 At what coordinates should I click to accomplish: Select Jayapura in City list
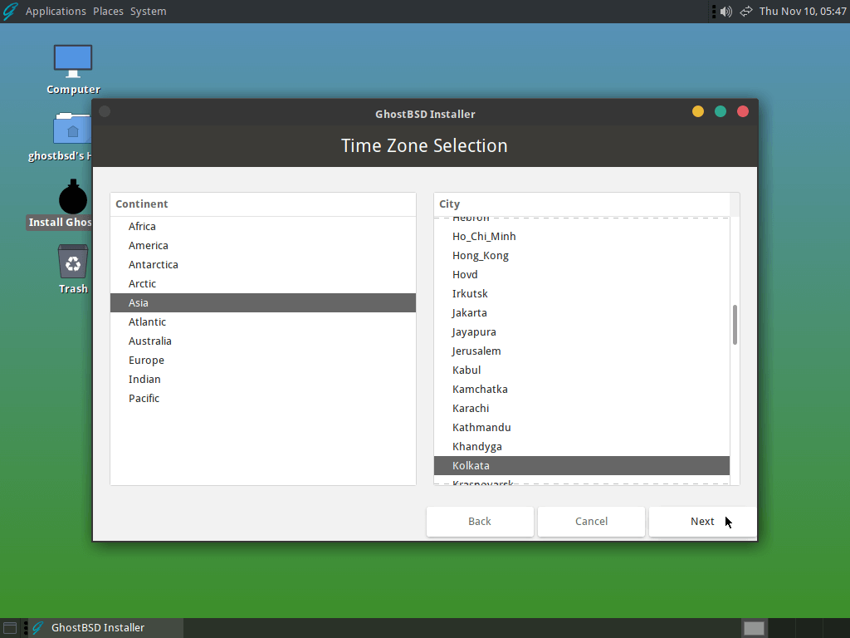click(582, 332)
